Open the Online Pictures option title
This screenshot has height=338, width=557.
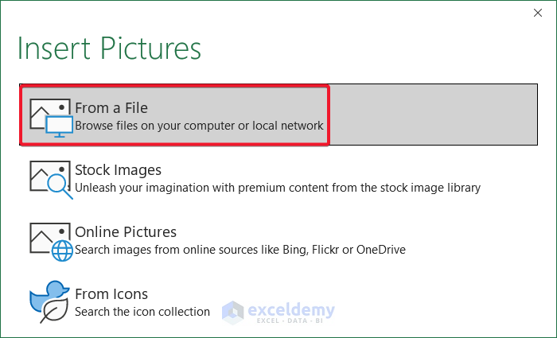click(x=126, y=231)
